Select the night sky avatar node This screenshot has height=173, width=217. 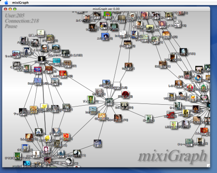click(97, 143)
